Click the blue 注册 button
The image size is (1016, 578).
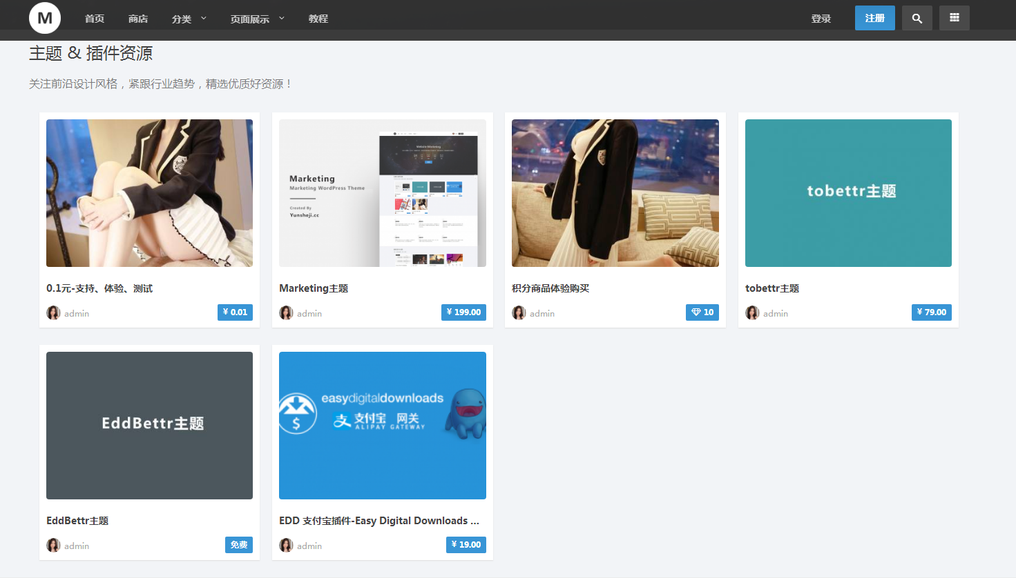tap(875, 18)
